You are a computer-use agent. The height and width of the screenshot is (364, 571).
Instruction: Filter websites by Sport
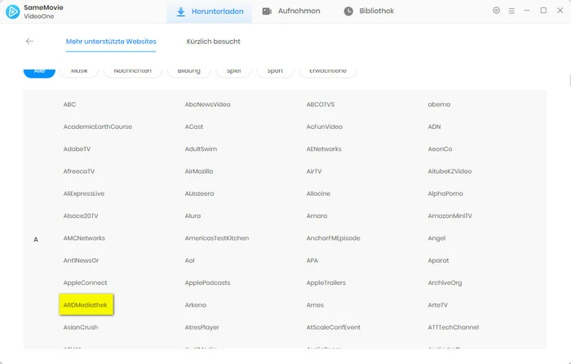click(275, 71)
